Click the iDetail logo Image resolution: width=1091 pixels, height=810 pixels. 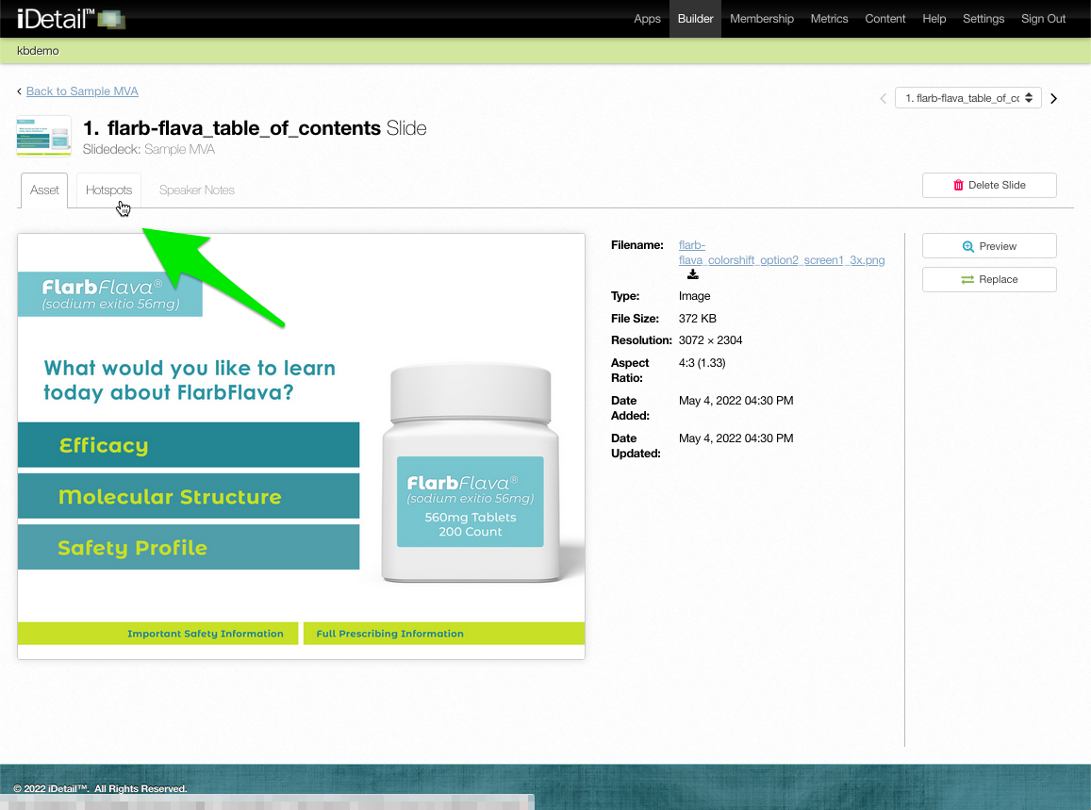pos(71,19)
